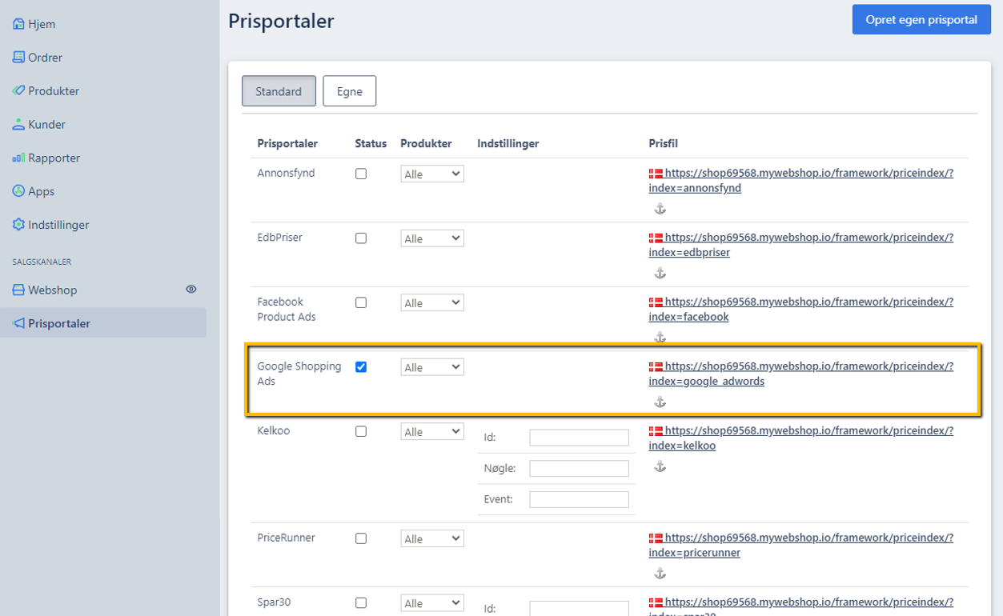Open Kelkoo Produkter dropdown

pos(432,431)
